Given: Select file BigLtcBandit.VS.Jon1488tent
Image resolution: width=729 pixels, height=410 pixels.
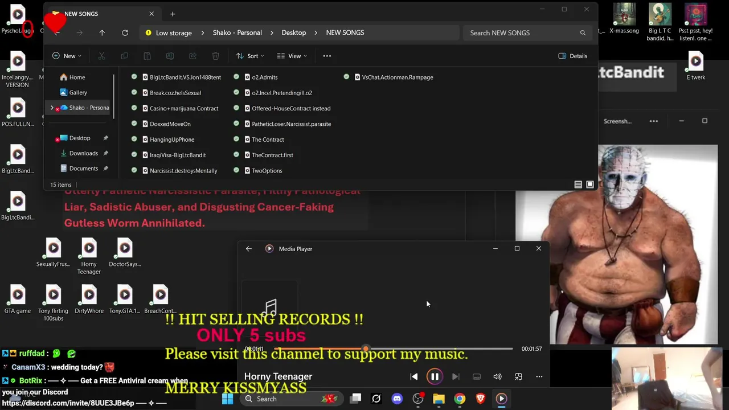Looking at the screenshot, I should point(185,77).
